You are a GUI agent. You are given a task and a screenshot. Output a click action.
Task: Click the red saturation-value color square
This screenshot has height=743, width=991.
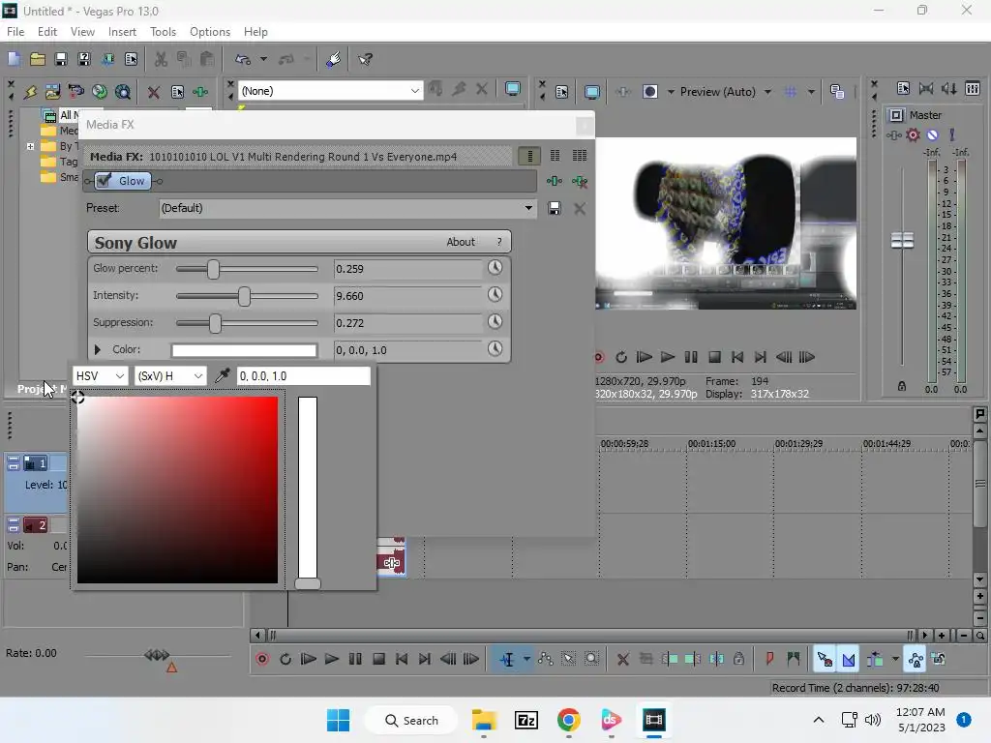click(x=177, y=490)
